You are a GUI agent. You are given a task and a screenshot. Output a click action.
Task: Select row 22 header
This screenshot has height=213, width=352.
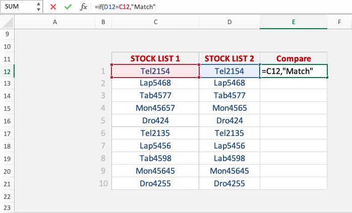[x=7, y=196]
